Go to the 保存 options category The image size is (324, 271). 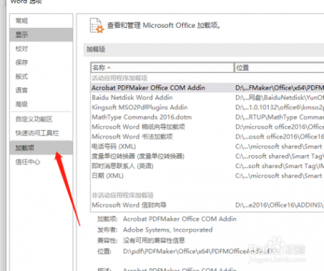tap(41, 62)
